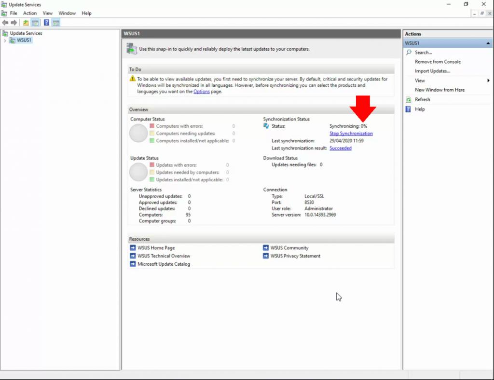The image size is (494, 380).
Task: Expand the WSUS1 tree node
Action: pyautogui.click(x=4, y=40)
